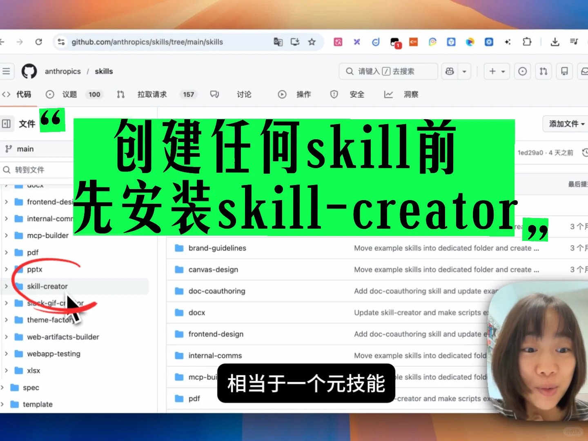This screenshot has width=588, height=441.
Task: Expand the pdf tree folder chevron
Action: click(x=6, y=252)
